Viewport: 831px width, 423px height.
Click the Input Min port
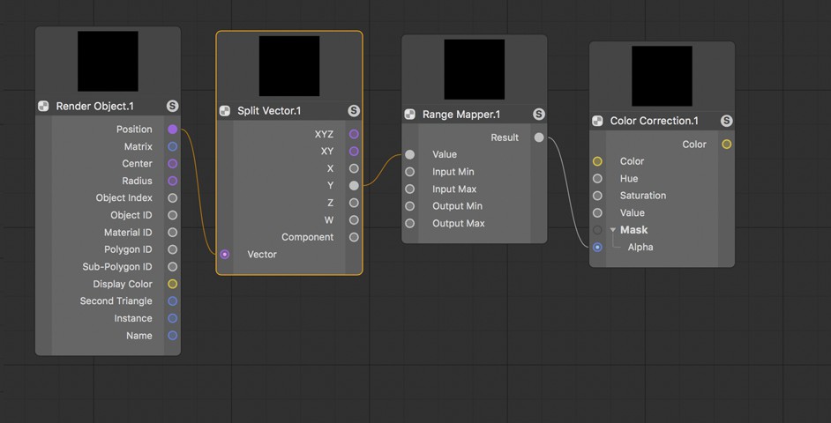[409, 172]
